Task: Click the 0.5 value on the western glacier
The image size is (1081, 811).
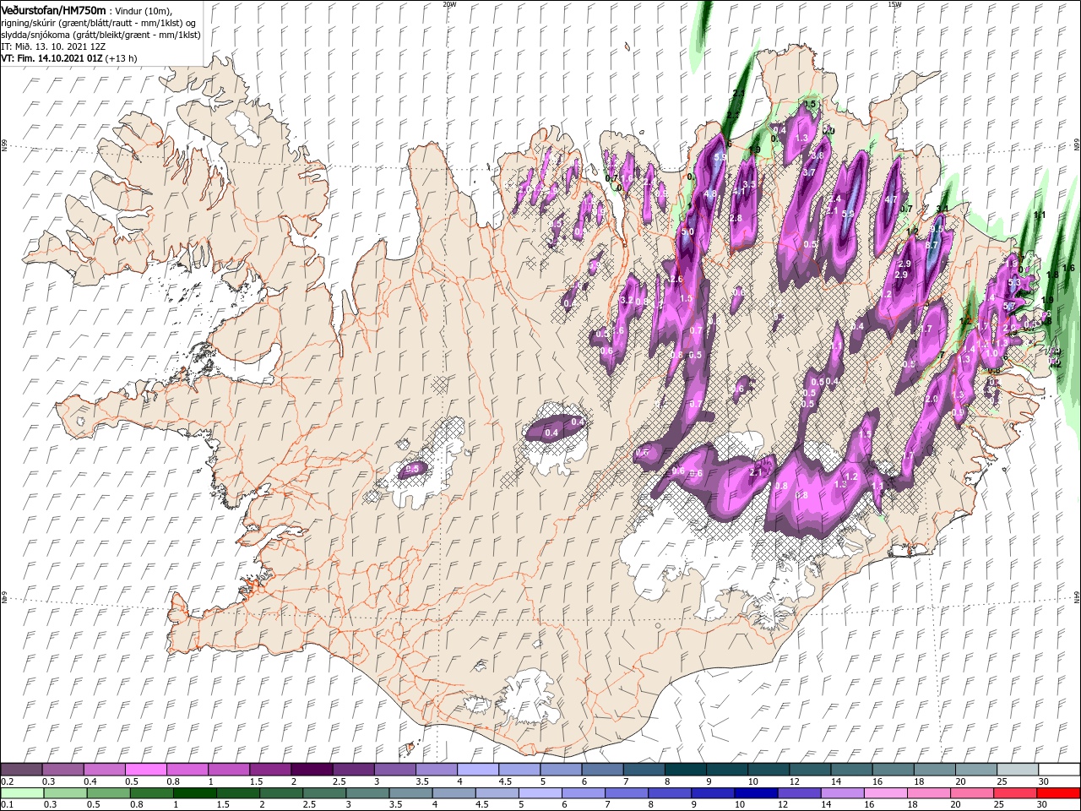Action: pyautogui.click(x=413, y=468)
